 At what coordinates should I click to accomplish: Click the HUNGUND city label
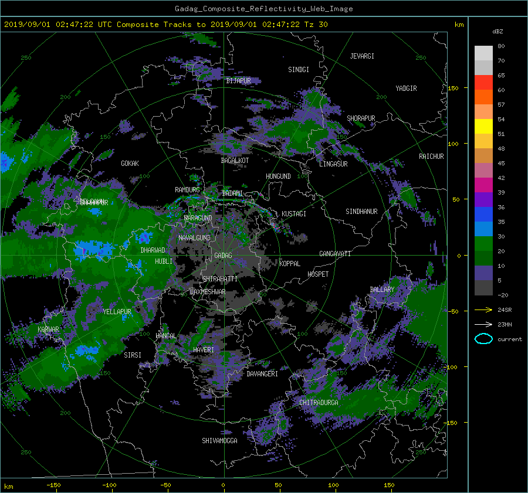pos(278,176)
